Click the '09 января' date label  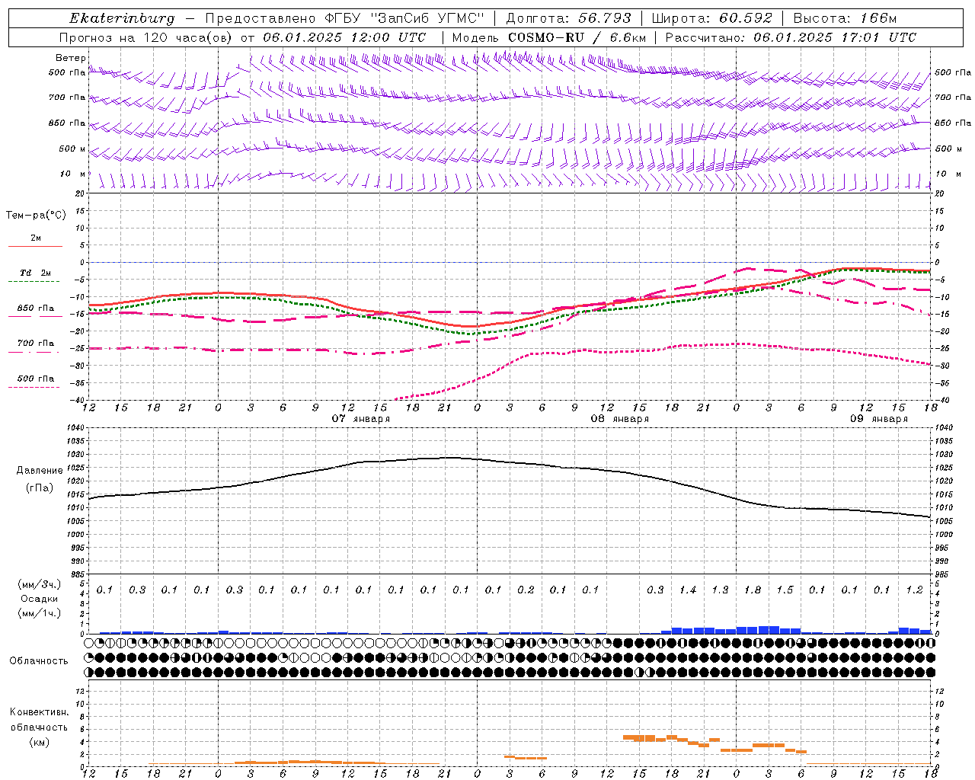(x=879, y=419)
